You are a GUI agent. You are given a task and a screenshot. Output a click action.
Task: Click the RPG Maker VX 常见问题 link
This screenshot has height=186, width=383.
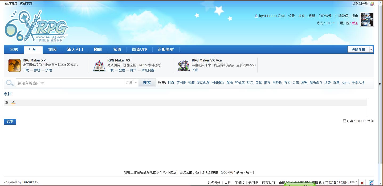pyautogui.click(x=148, y=70)
